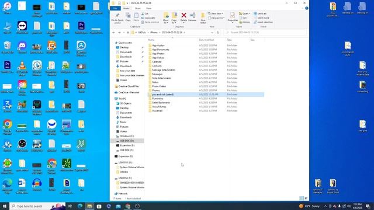Click Paste shortcut in ribbon
The width and height of the screenshot is (374, 210).
pos(150,22)
